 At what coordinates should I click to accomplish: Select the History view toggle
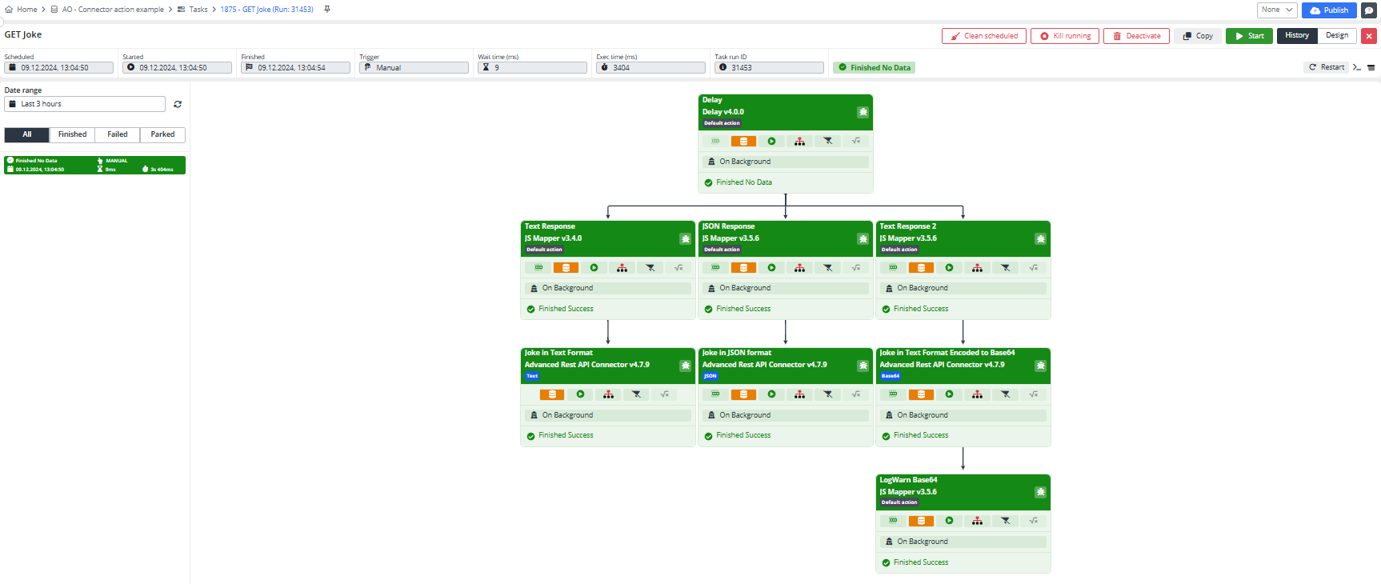[1297, 35]
